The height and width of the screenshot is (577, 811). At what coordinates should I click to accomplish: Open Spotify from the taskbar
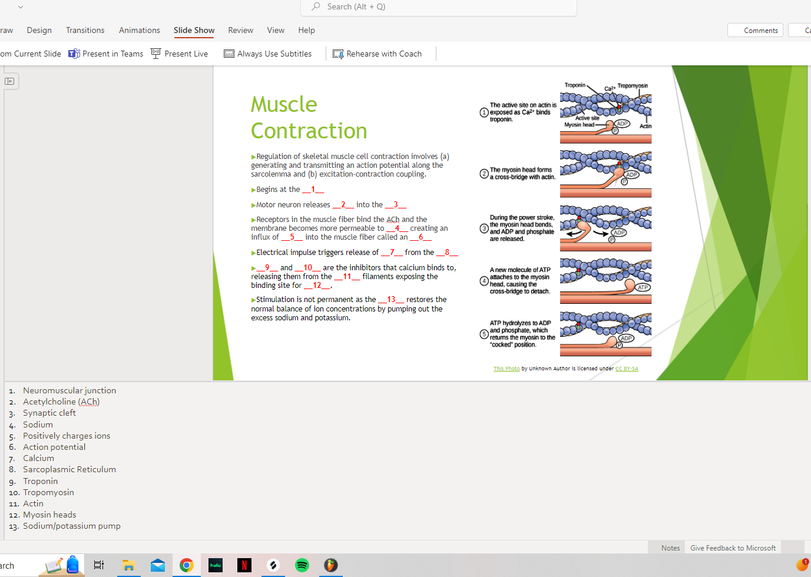[x=302, y=565]
